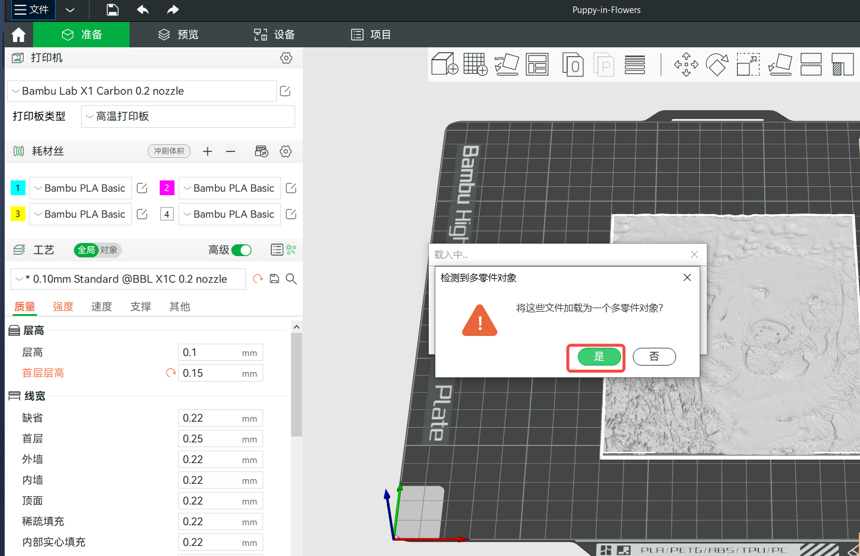Switch to the Prepare tab
Viewport: 860px width, 556px height.
82,35
